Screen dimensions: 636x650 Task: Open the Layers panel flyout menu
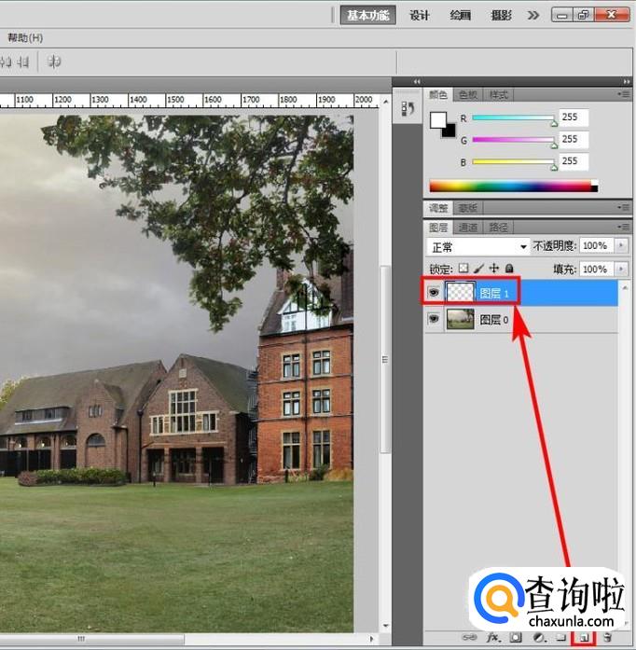(x=624, y=227)
